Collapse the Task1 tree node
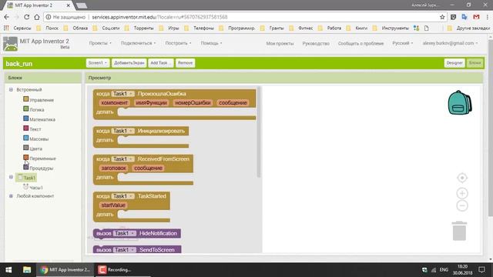The image size is (493, 277). (11, 177)
